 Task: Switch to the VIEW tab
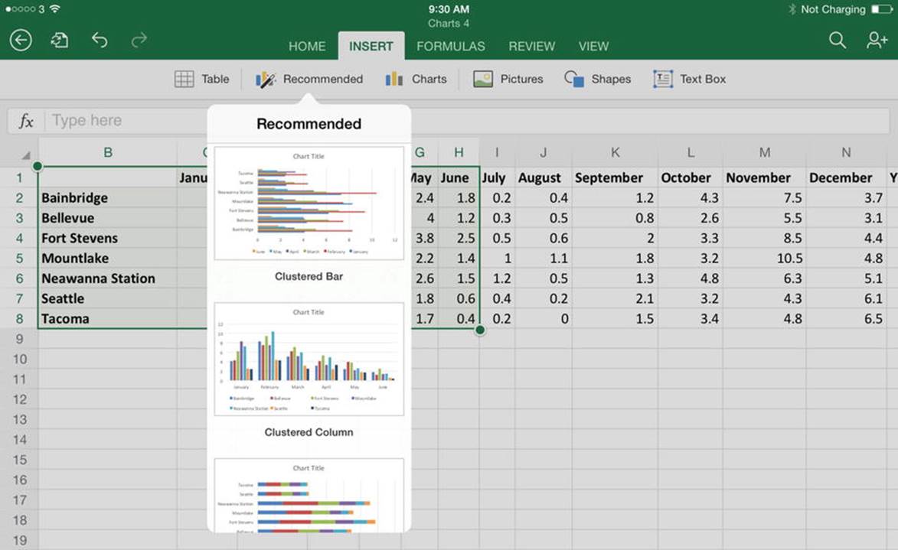(x=593, y=47)
